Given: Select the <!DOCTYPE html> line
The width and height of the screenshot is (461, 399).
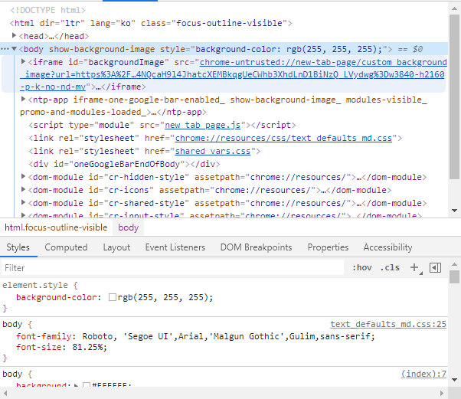Looking at the screenshot, I should [48, 10].
